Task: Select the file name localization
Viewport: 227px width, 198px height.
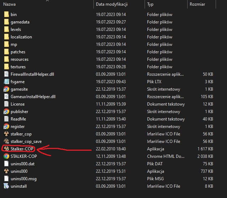Action: pyautogui.click(x=21, y=37)
